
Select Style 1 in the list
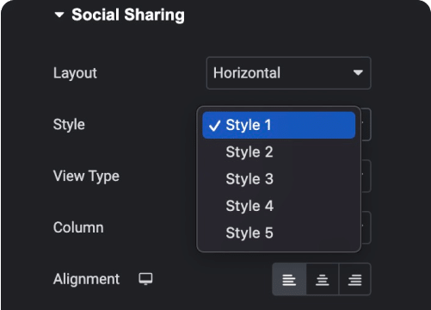[279, 125]
